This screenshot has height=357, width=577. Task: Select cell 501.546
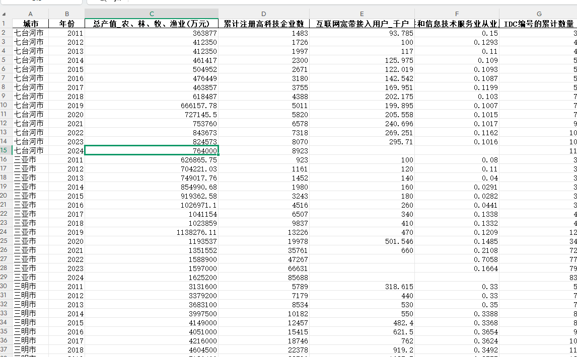tap(362, 241)
